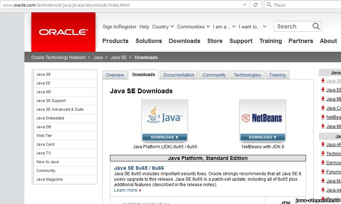This screenshot has height=204, width=341.
Task: Switch to the Community tab
Action: pos(214,75)
